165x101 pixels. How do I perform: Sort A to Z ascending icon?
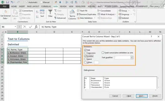(37, 12)
